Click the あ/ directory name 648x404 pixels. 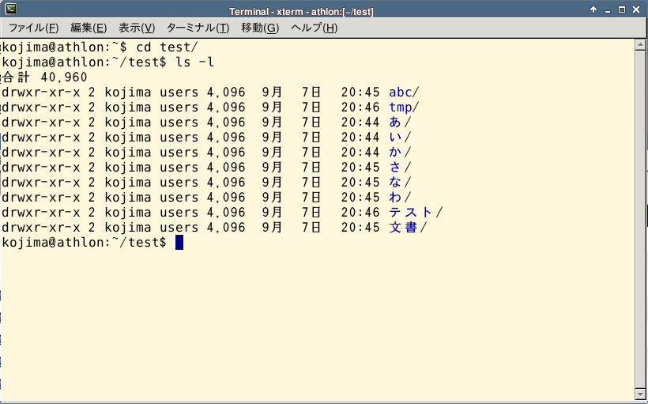pyautogui.click(x=400, y=123)
